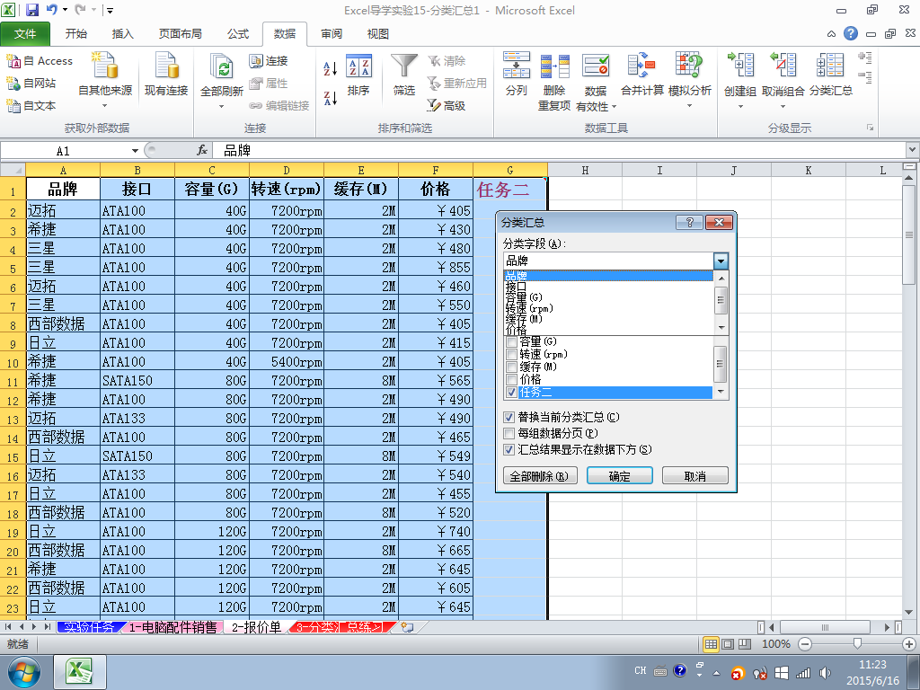Check 转速(rpm) in subtotal list
Viewport: 920px width, 690px height.
(x=511, y=354)
